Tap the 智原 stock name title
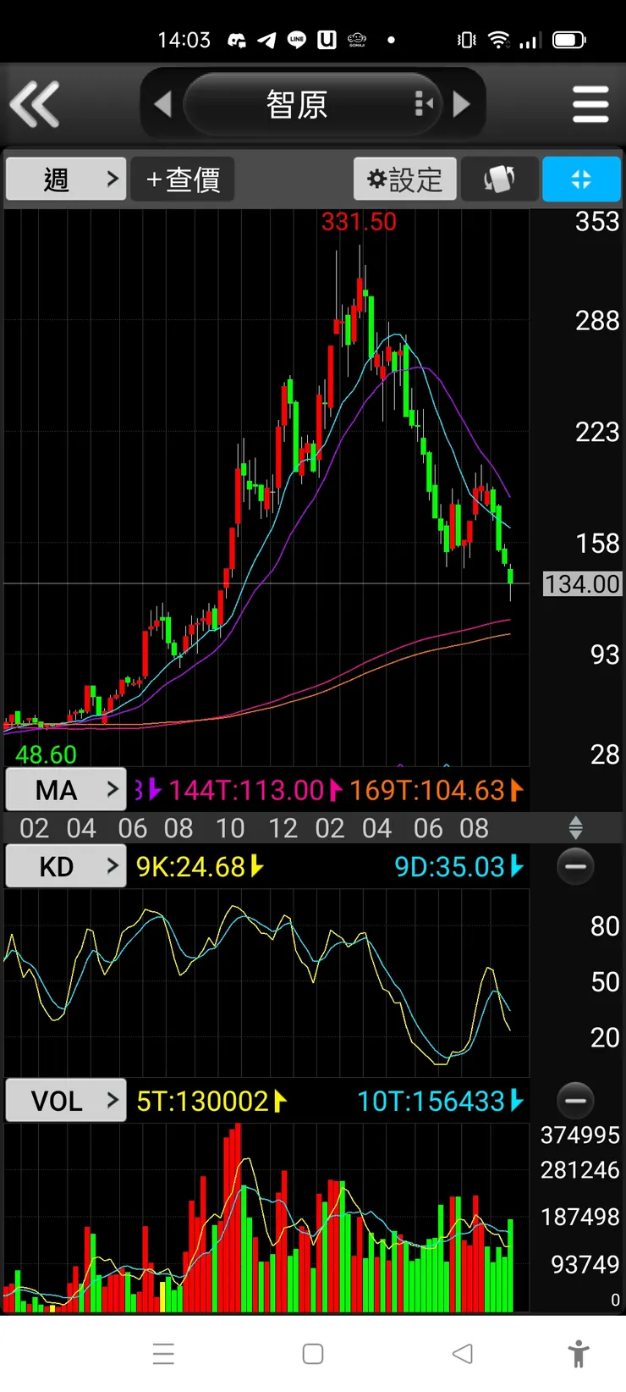Image resolution: width=626 pixels, height=1392 pixels. coord(297,104)
